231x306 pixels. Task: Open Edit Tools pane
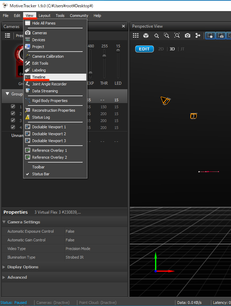[x=55, y=63]
